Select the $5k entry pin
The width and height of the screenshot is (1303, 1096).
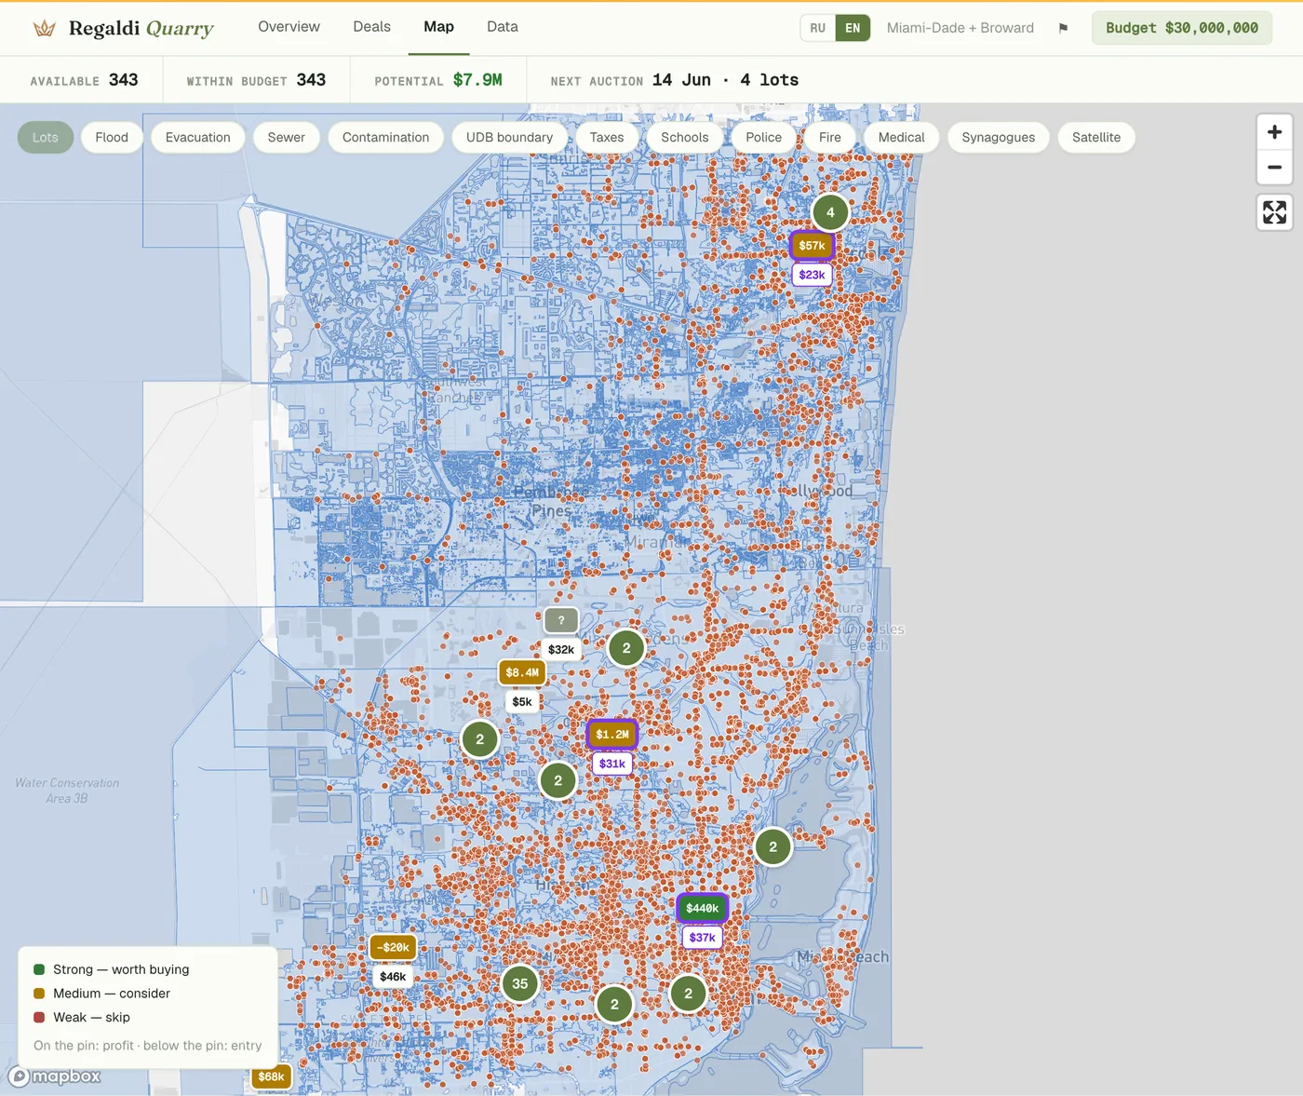[x=522, y=702]
